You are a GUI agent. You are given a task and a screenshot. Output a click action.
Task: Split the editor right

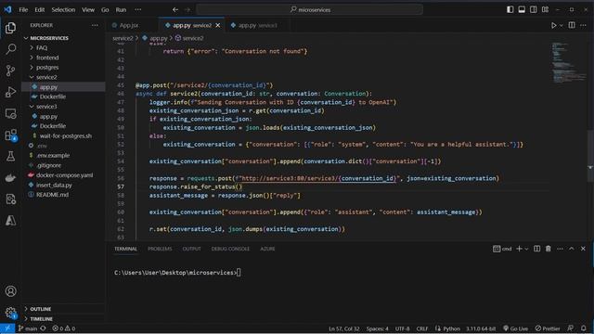pos(572,25)
